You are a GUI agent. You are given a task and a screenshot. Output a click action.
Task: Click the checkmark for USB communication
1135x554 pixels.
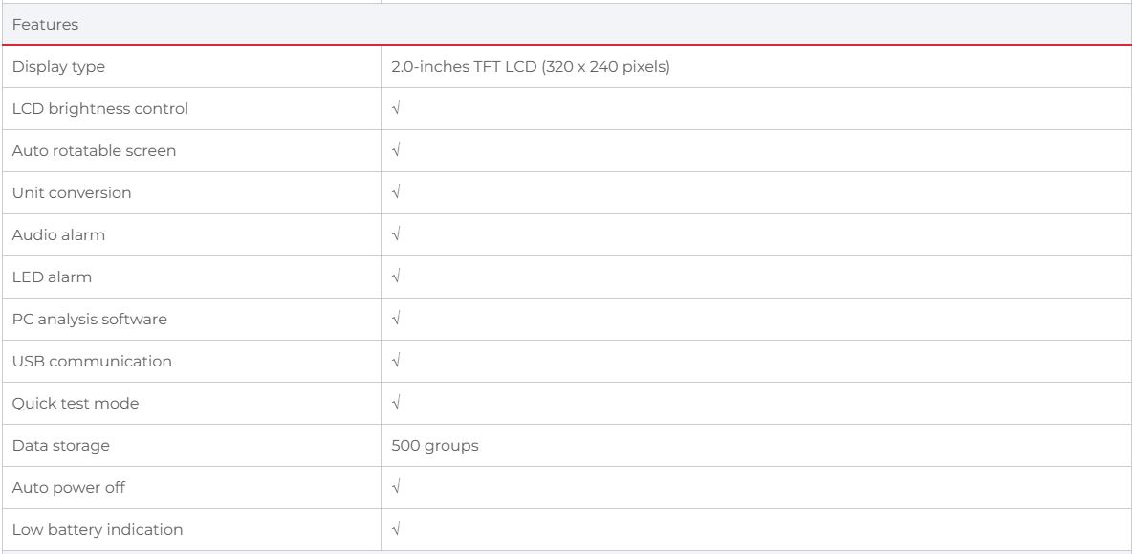396,362
